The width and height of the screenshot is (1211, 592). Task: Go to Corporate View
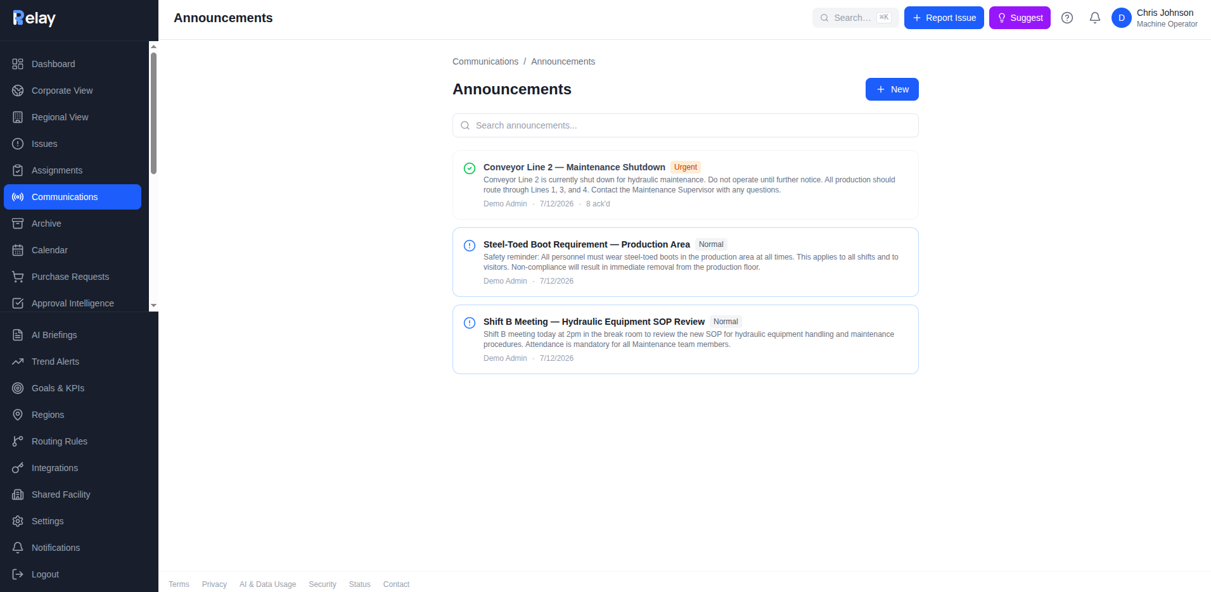pyautogui.click(x=72, y=91)
